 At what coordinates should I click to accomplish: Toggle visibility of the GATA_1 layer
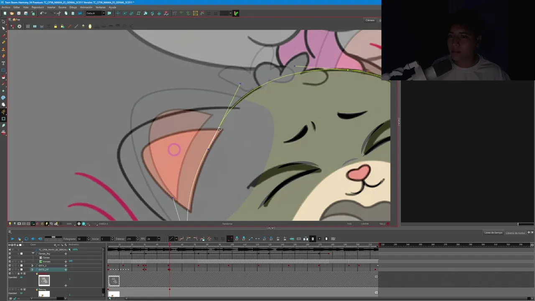pyautogui.click(x=10, y=265)
